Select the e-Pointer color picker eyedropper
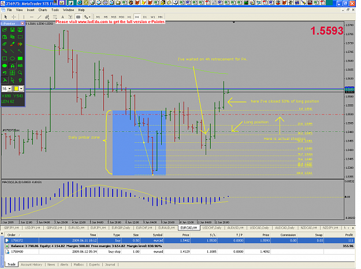Image resolution: width=361 pixels, height=269 pixels. click(13, 44)
